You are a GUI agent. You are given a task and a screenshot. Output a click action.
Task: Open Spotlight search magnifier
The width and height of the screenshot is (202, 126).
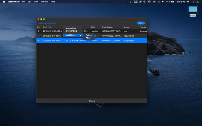(193, 2)
